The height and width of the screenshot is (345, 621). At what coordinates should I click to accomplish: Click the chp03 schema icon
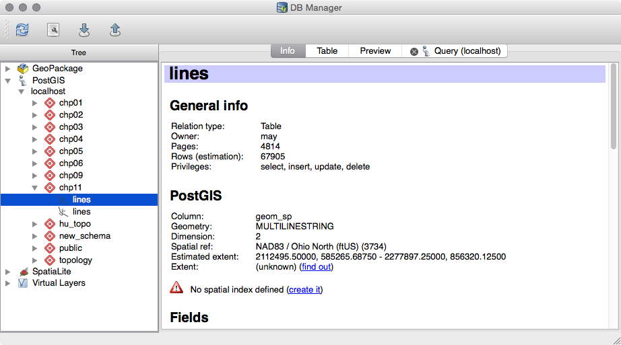click(50, 127)
